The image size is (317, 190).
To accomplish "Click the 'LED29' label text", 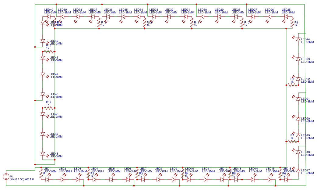I will [219, 10].
